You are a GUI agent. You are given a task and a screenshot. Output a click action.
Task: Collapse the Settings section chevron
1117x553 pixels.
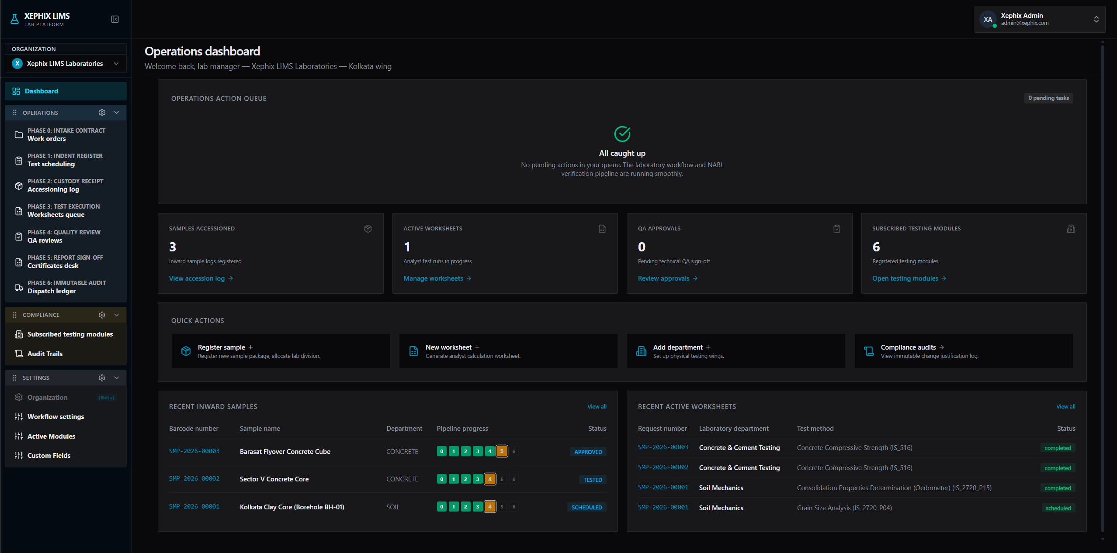point(117,378)
